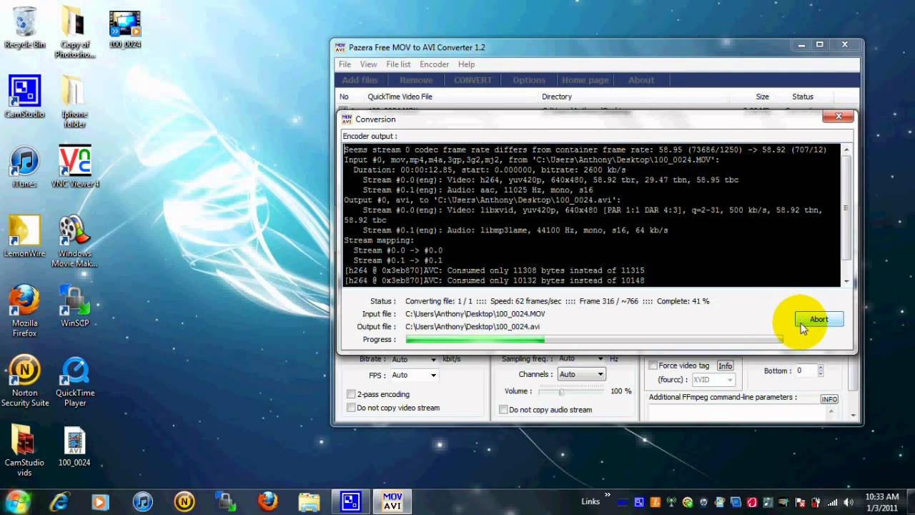The height and width of the screenshot is (515, 915).
Task: Open Firefox from the taskbar
Action: 267,501
